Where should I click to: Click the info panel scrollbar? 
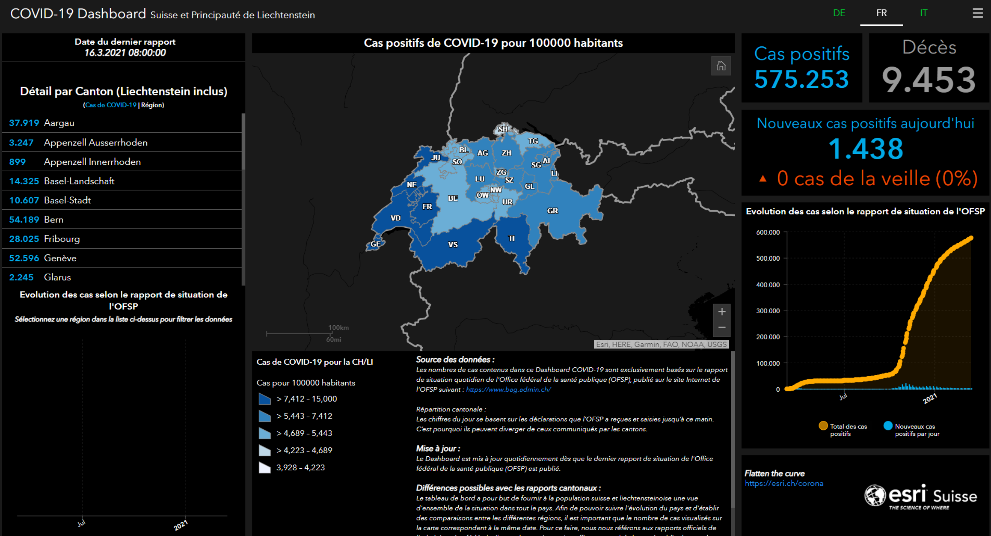click(x=732, y=429)
